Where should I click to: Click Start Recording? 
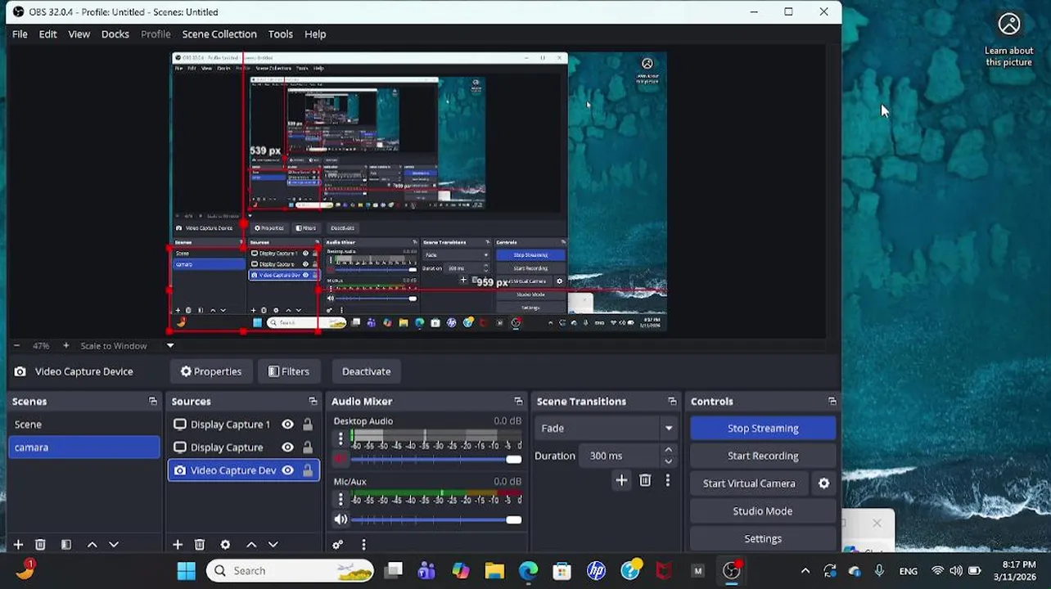coord(763,456)
